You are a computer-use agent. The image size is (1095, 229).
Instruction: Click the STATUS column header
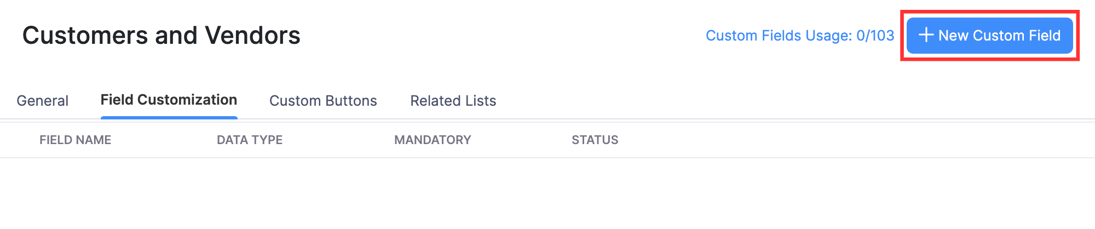coord(595,140)
